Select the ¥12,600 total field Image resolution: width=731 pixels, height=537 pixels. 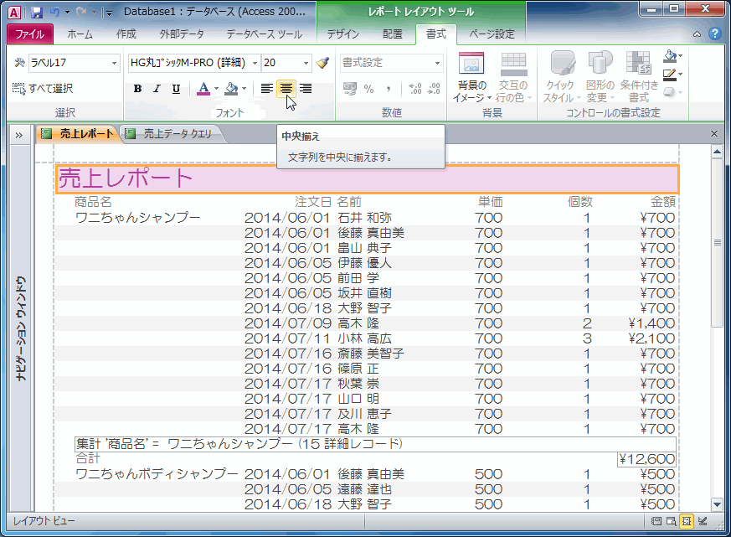click(x=646, y=459)
